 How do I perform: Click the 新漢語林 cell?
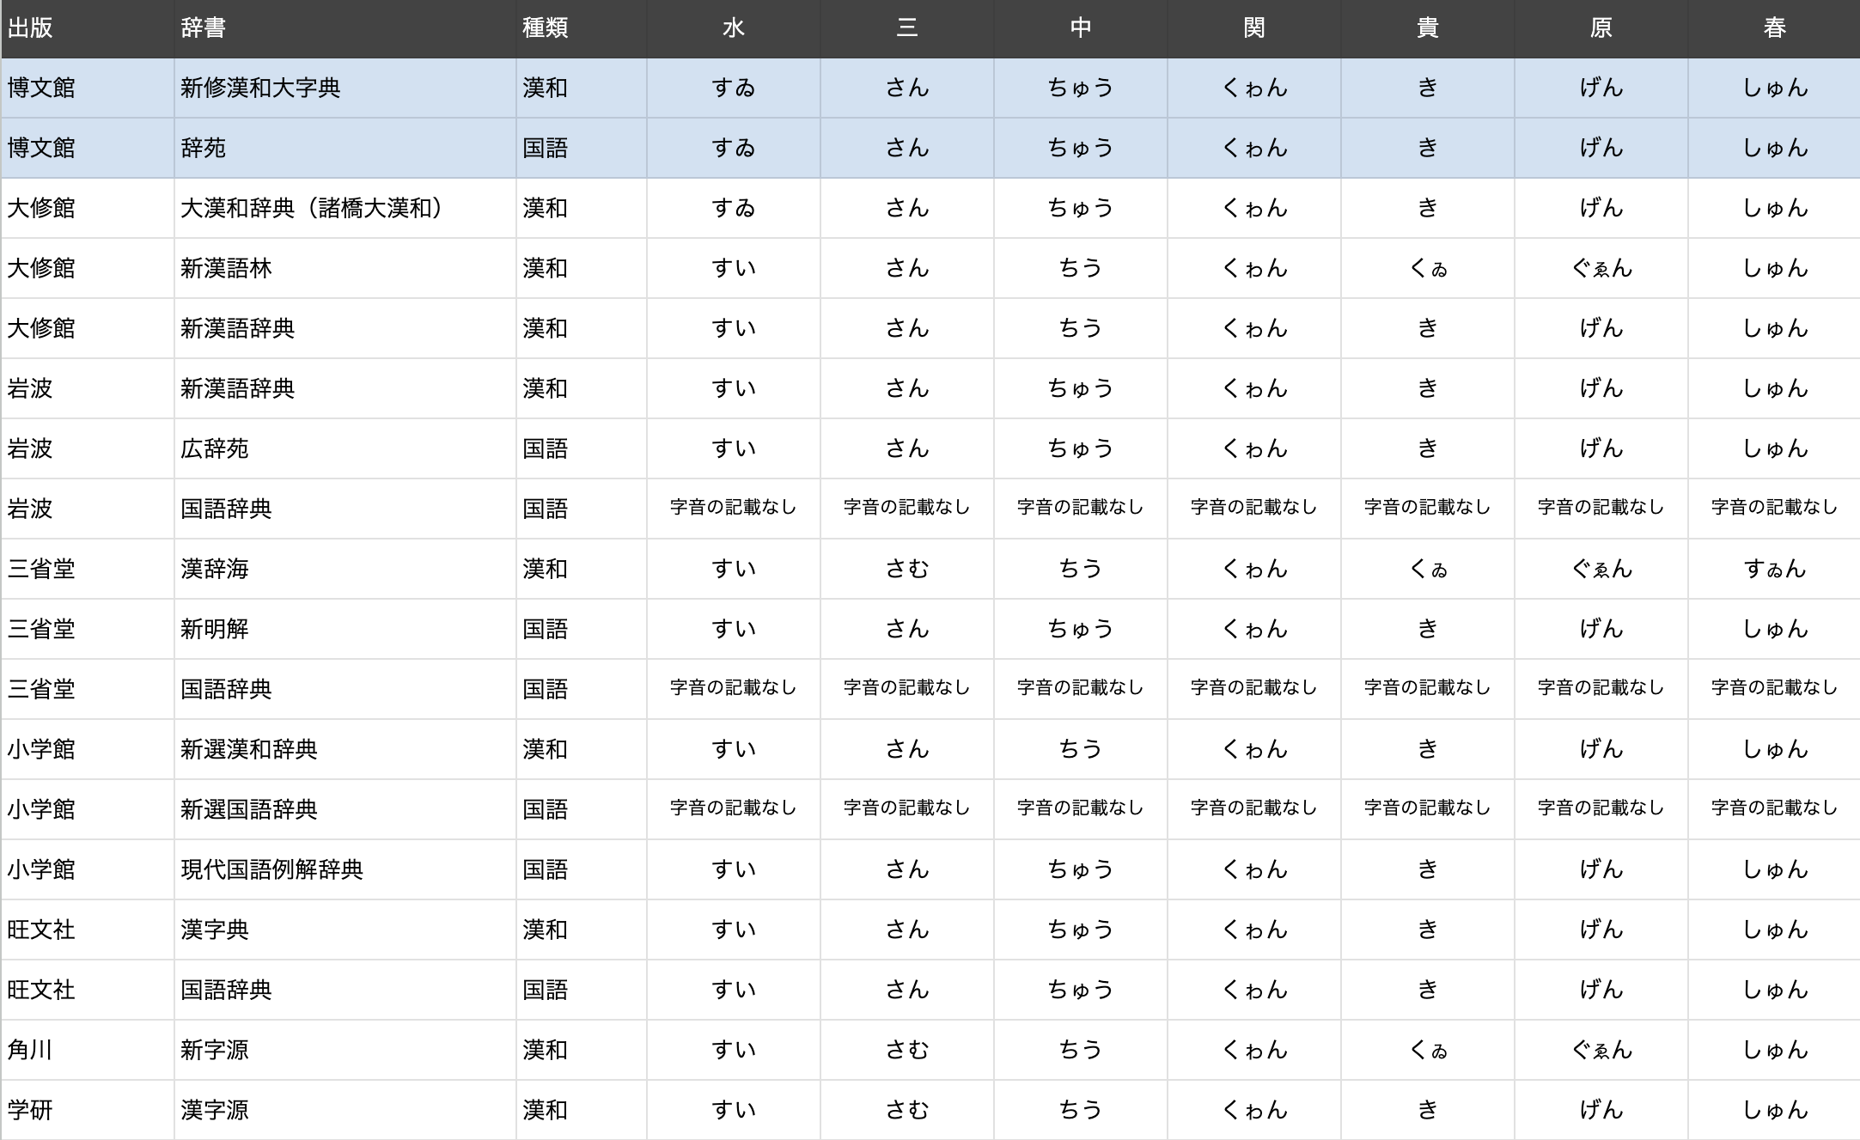click(x=345, y=268)
